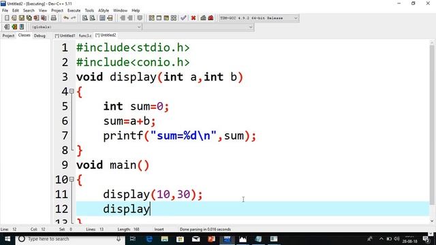Image resolution: width=436 pixels, height=245 pixels.
Task: Click 'void display(int a,int b)' line
Action: pos(159,77)
